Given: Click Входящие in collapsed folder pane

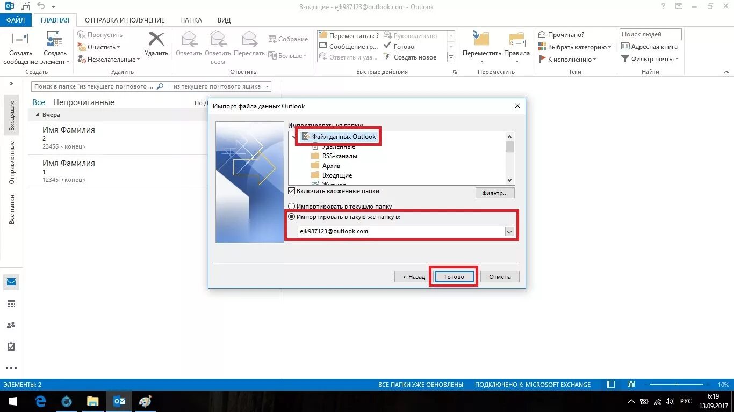Looking at the screenshot, I should (11, 115).
